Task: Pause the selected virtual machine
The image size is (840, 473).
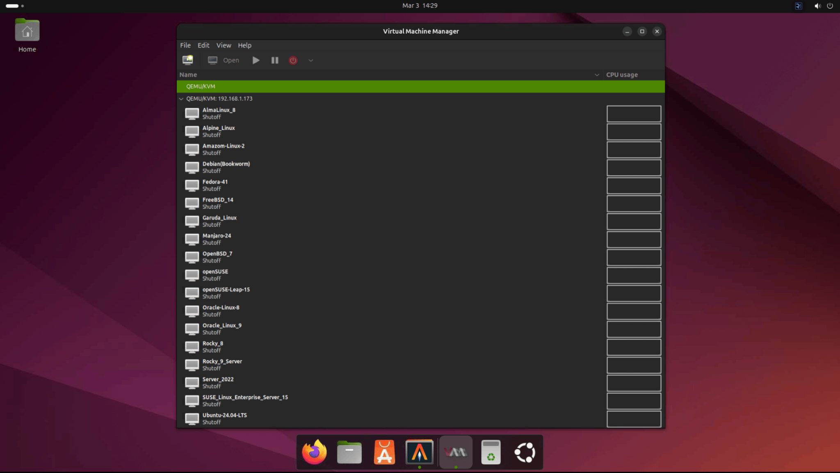Action: (x=274, y=60)
